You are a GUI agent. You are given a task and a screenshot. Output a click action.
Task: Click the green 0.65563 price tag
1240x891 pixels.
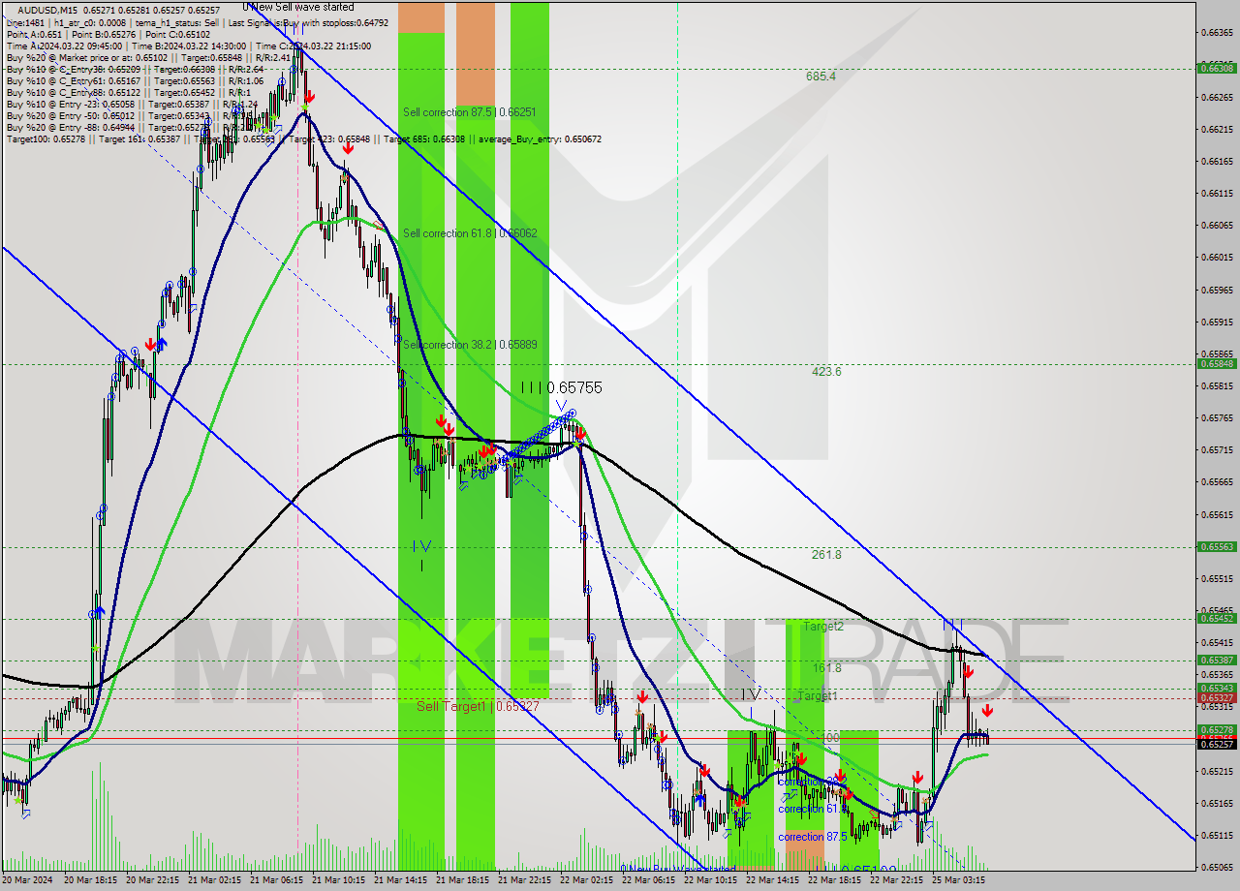click(x=1217, y=546)
